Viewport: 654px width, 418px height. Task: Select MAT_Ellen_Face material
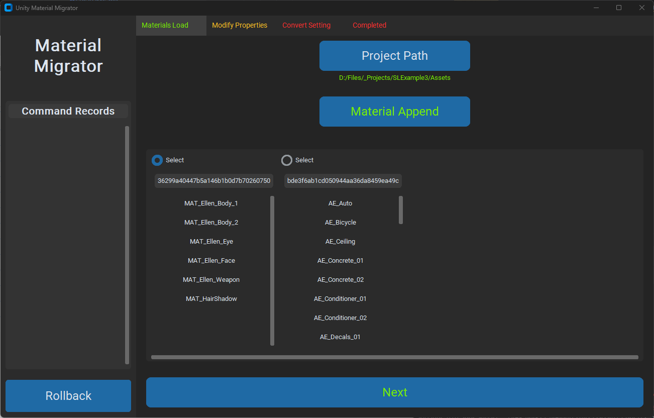(211, 261)
